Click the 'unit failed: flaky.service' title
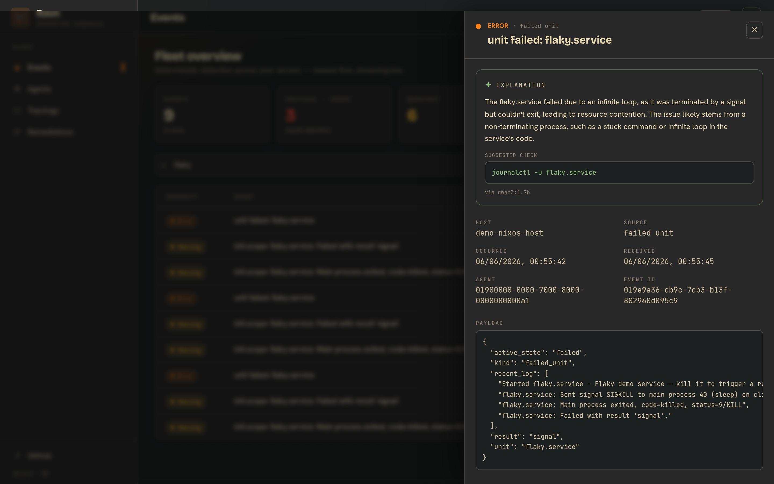 click(549, 40)
